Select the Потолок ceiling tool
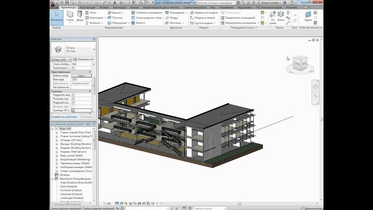 [x=115, y=18]
